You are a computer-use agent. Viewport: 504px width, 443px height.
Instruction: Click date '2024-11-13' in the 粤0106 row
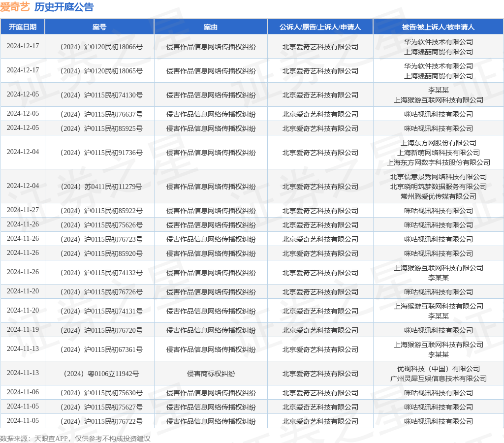click(23, 373)
